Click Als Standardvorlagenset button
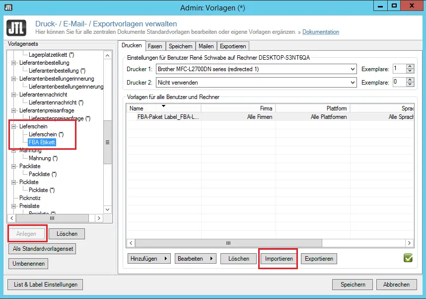Viewport: 426px width, 299px height. [x=43, y=249]
